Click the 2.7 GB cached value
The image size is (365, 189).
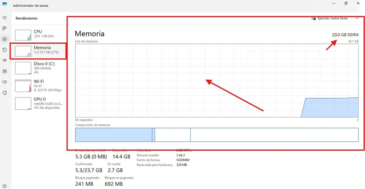tap(115, 170)
